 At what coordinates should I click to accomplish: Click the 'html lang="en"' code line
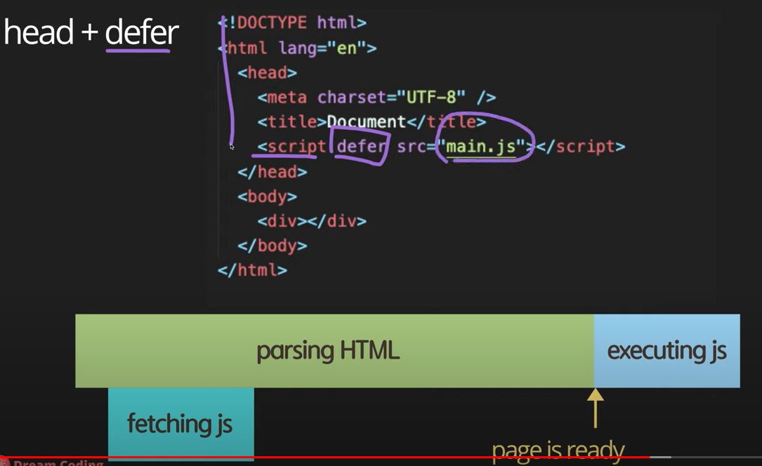click(x=297, y=48)
